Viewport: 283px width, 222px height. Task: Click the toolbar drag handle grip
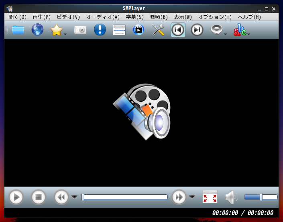[x=7, y=30]
